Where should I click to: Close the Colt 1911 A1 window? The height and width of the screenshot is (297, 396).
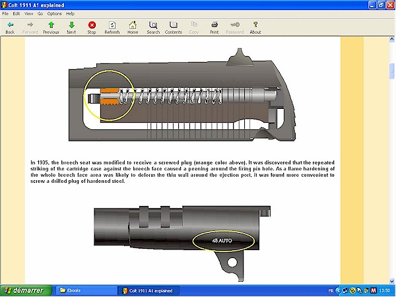point(391,5)
